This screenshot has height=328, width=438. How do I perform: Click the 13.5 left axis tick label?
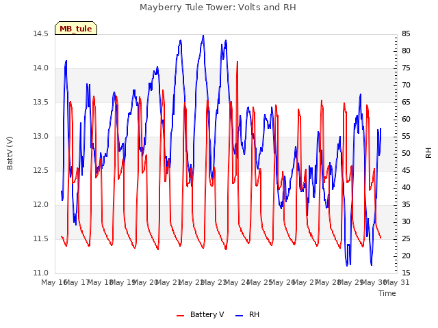[41, 102]
